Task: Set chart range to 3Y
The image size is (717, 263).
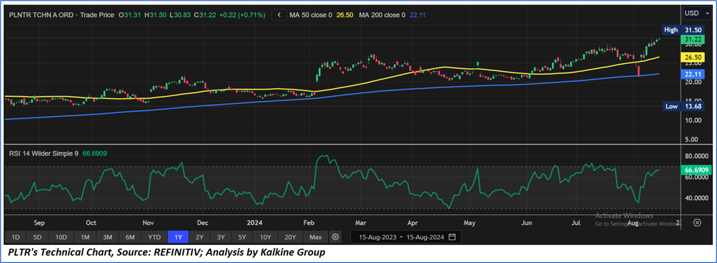Action: [x=221, y=237]
